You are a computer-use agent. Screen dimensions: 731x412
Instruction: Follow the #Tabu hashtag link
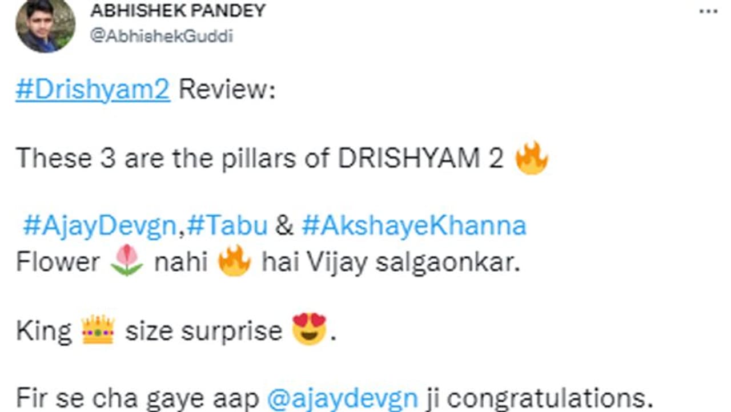click(227, 227)
